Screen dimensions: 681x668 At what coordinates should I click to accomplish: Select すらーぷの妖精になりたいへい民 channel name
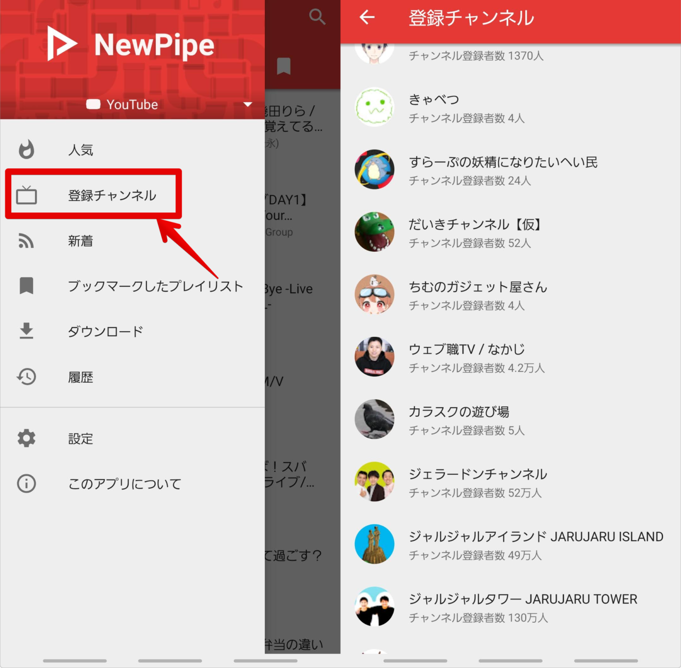503,162
